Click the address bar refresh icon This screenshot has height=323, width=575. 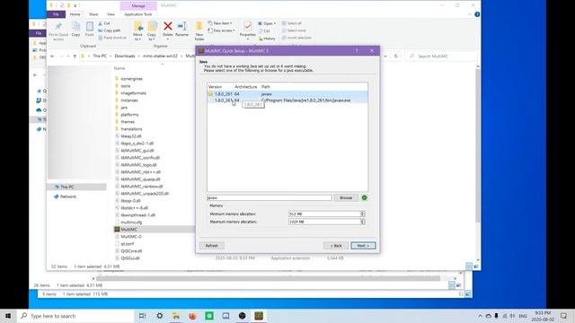[395, 56]
